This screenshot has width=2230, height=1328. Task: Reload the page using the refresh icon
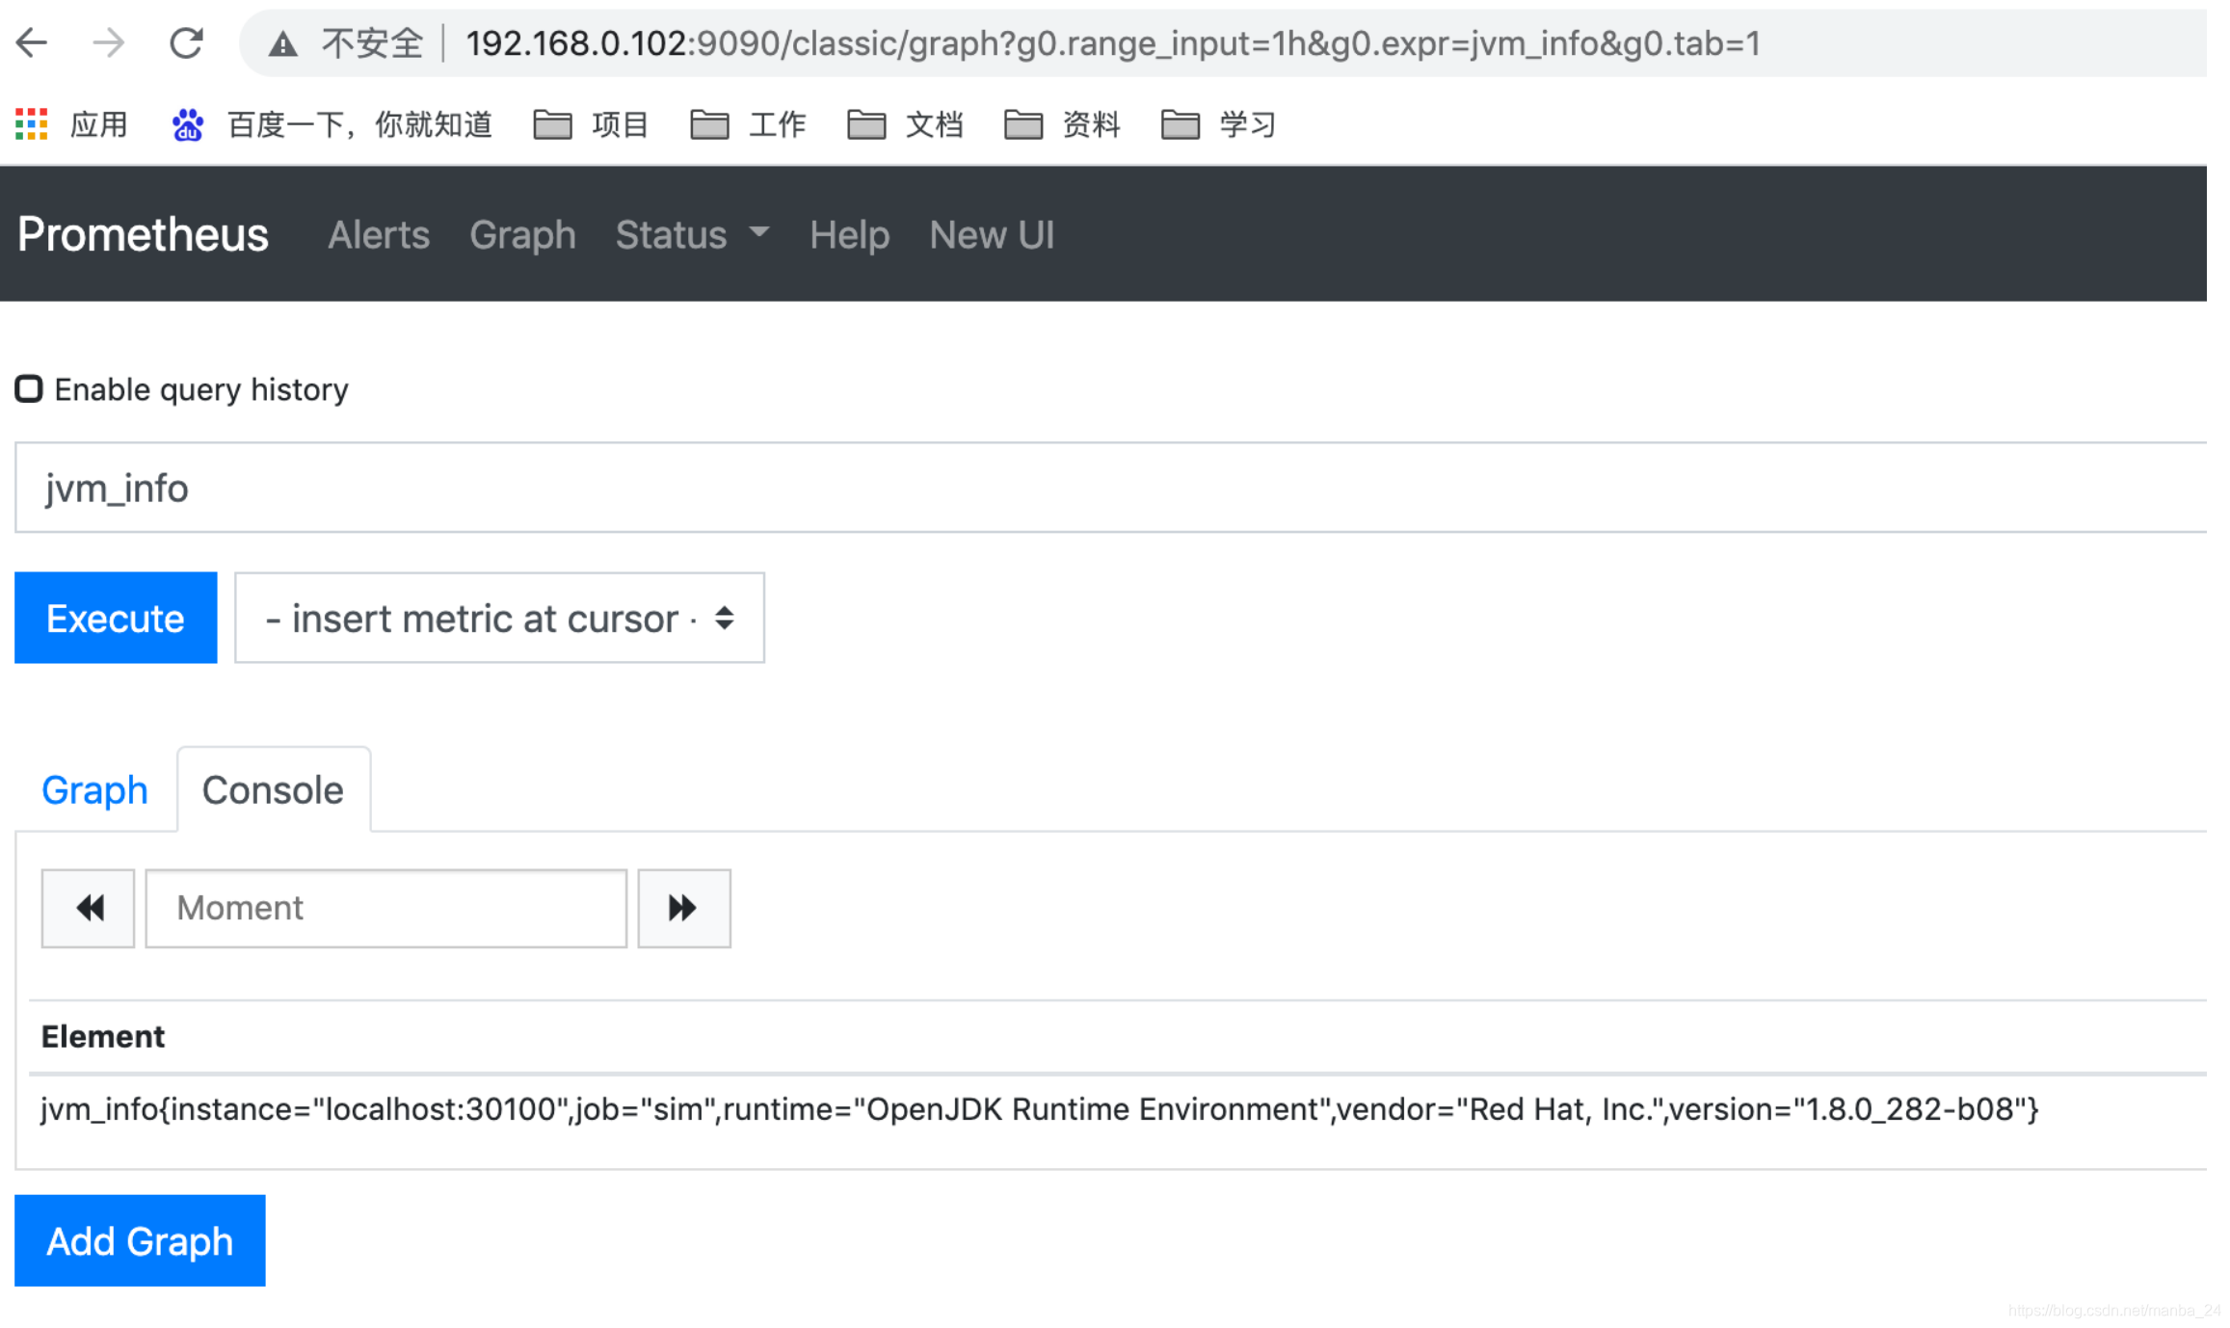(186, 43)
